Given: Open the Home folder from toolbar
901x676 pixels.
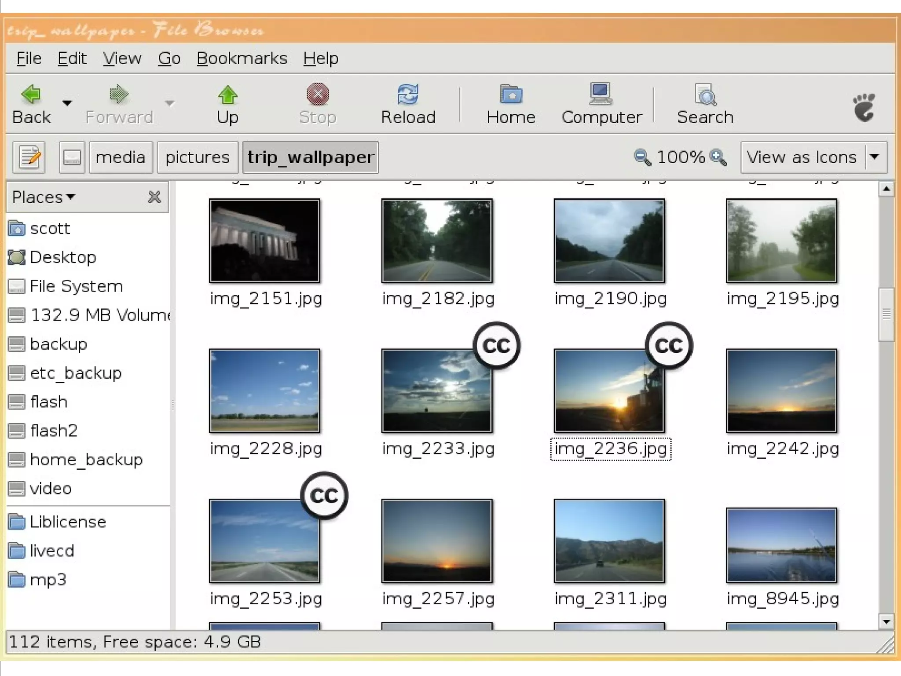Looking at the screenshot, I should pos(511,104).
